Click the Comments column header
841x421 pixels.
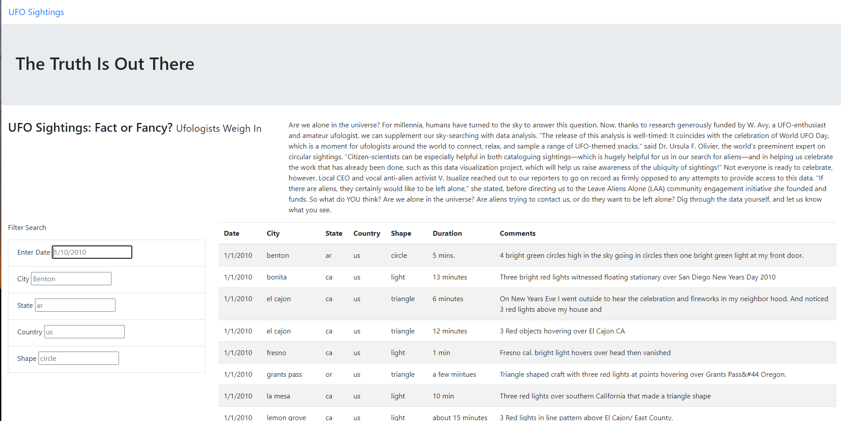[518, 233]
